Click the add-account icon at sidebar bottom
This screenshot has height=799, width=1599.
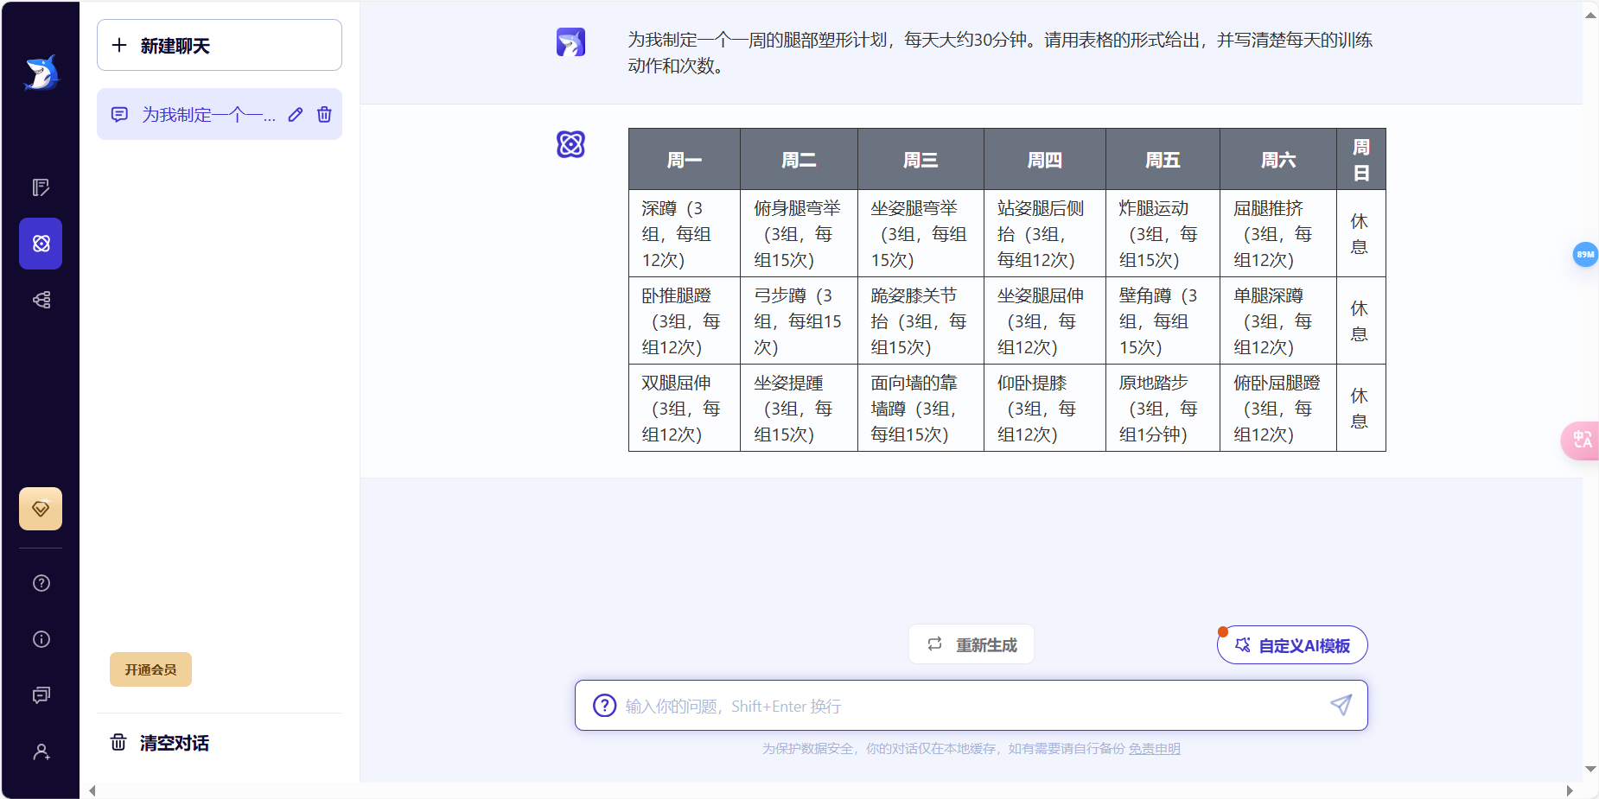[40, 751]
